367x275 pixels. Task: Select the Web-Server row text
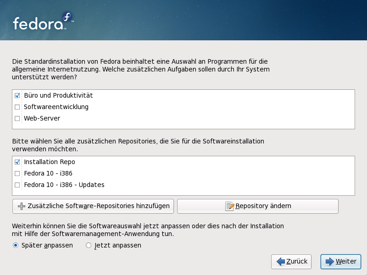click(x=42, y=118)
